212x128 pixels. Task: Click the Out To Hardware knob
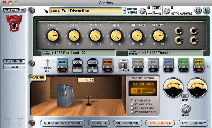[167, 11]
